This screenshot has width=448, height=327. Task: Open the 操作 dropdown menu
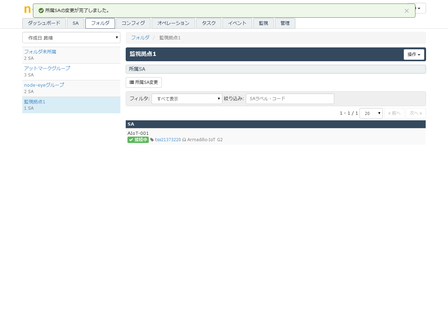tap(414, 54)
